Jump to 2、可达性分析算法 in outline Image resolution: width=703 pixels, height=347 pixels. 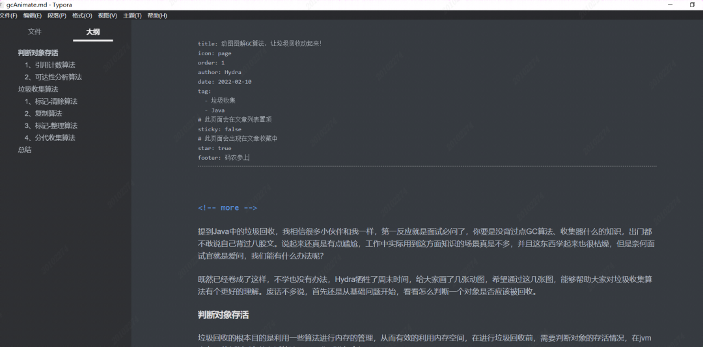[53, 77]
